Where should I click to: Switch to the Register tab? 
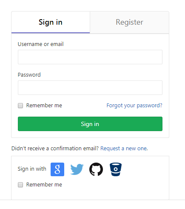click(129, 22)
